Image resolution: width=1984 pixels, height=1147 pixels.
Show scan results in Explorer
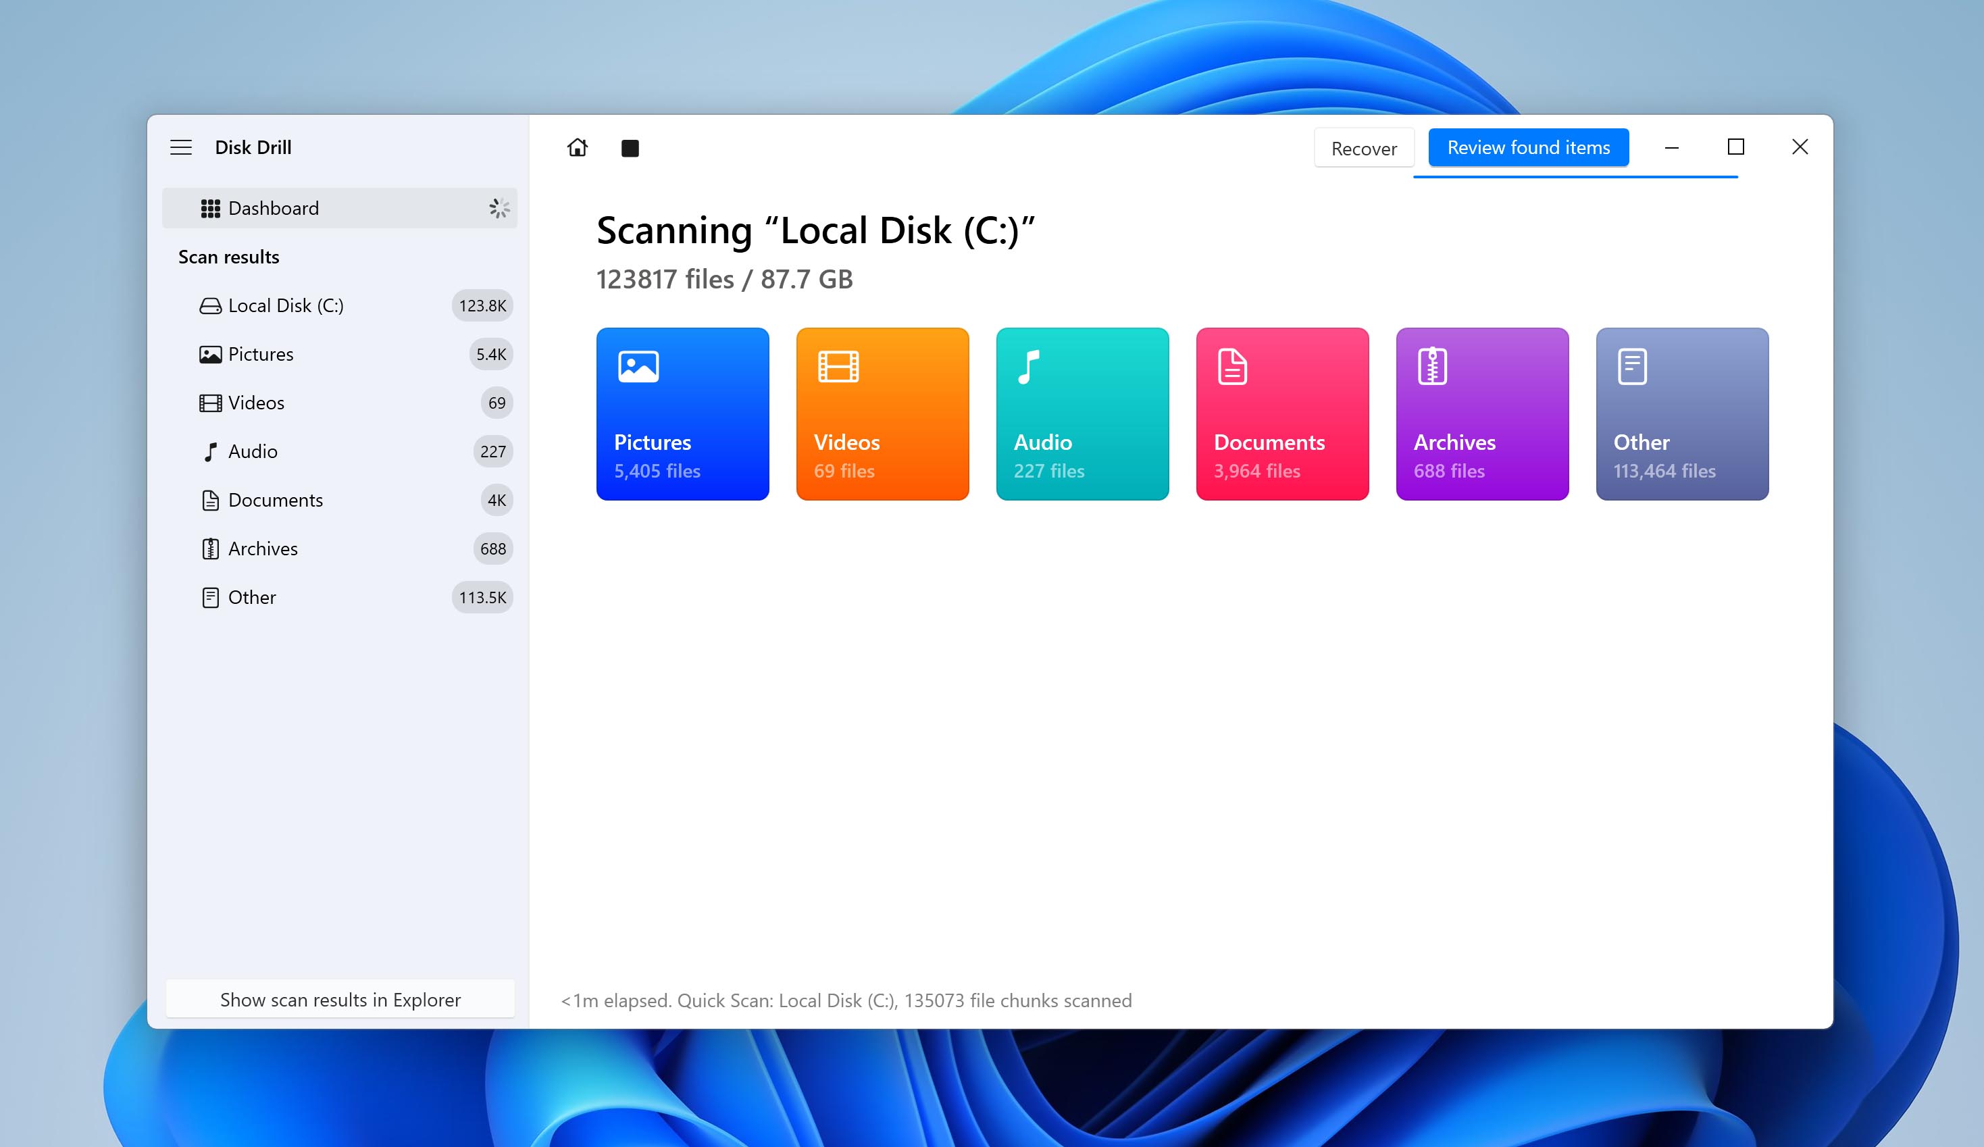pos(340,999)
